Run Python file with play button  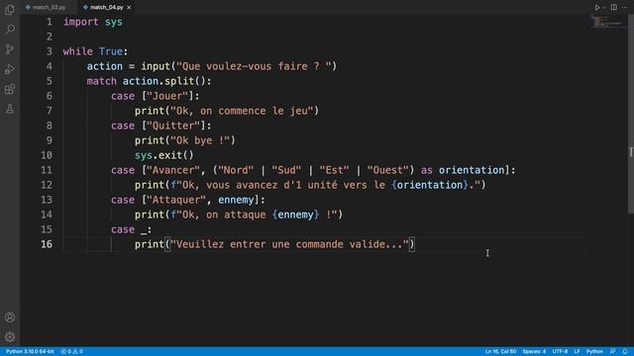pyautogui.click(x=596, y=7)
